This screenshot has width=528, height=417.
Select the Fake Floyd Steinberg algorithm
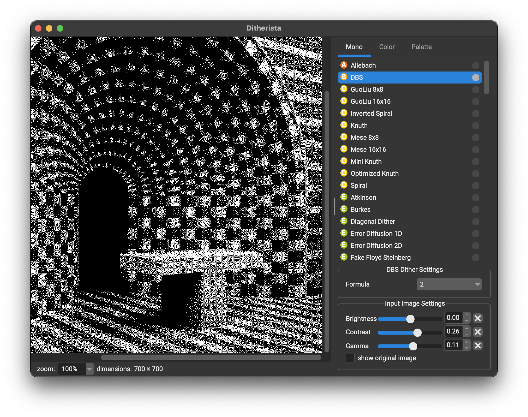tap(380, 257)
